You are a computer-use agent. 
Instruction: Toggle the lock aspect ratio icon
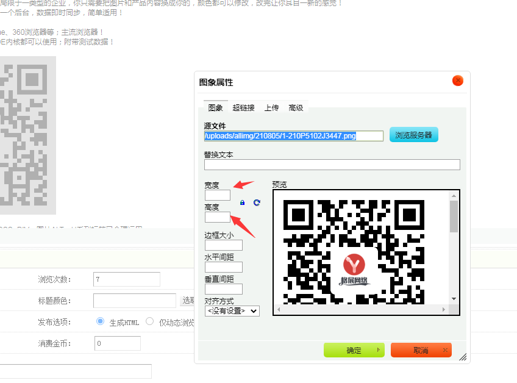point(243,202)
